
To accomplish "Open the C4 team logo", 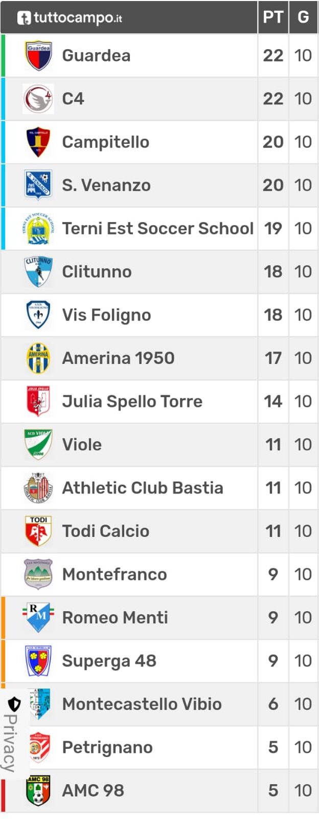I will [38, 99].
